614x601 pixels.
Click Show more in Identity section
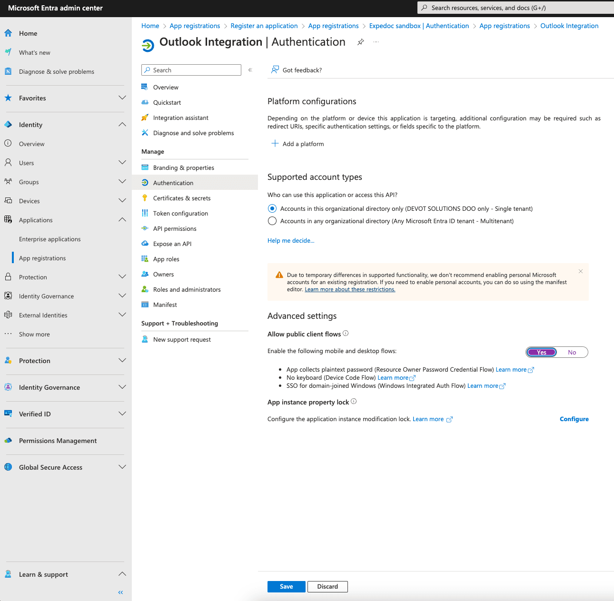click(34, 334)
